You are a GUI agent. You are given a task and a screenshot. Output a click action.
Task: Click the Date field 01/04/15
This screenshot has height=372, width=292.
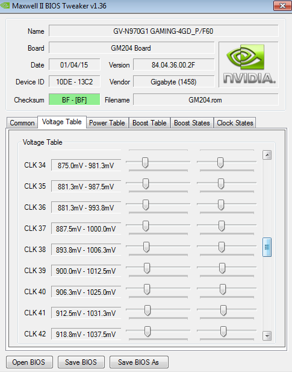75,65
